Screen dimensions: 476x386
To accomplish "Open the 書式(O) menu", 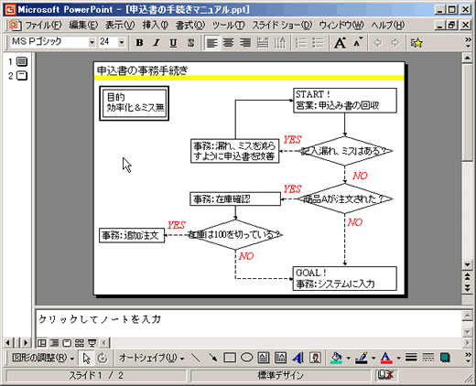I will tap(189, 25).
